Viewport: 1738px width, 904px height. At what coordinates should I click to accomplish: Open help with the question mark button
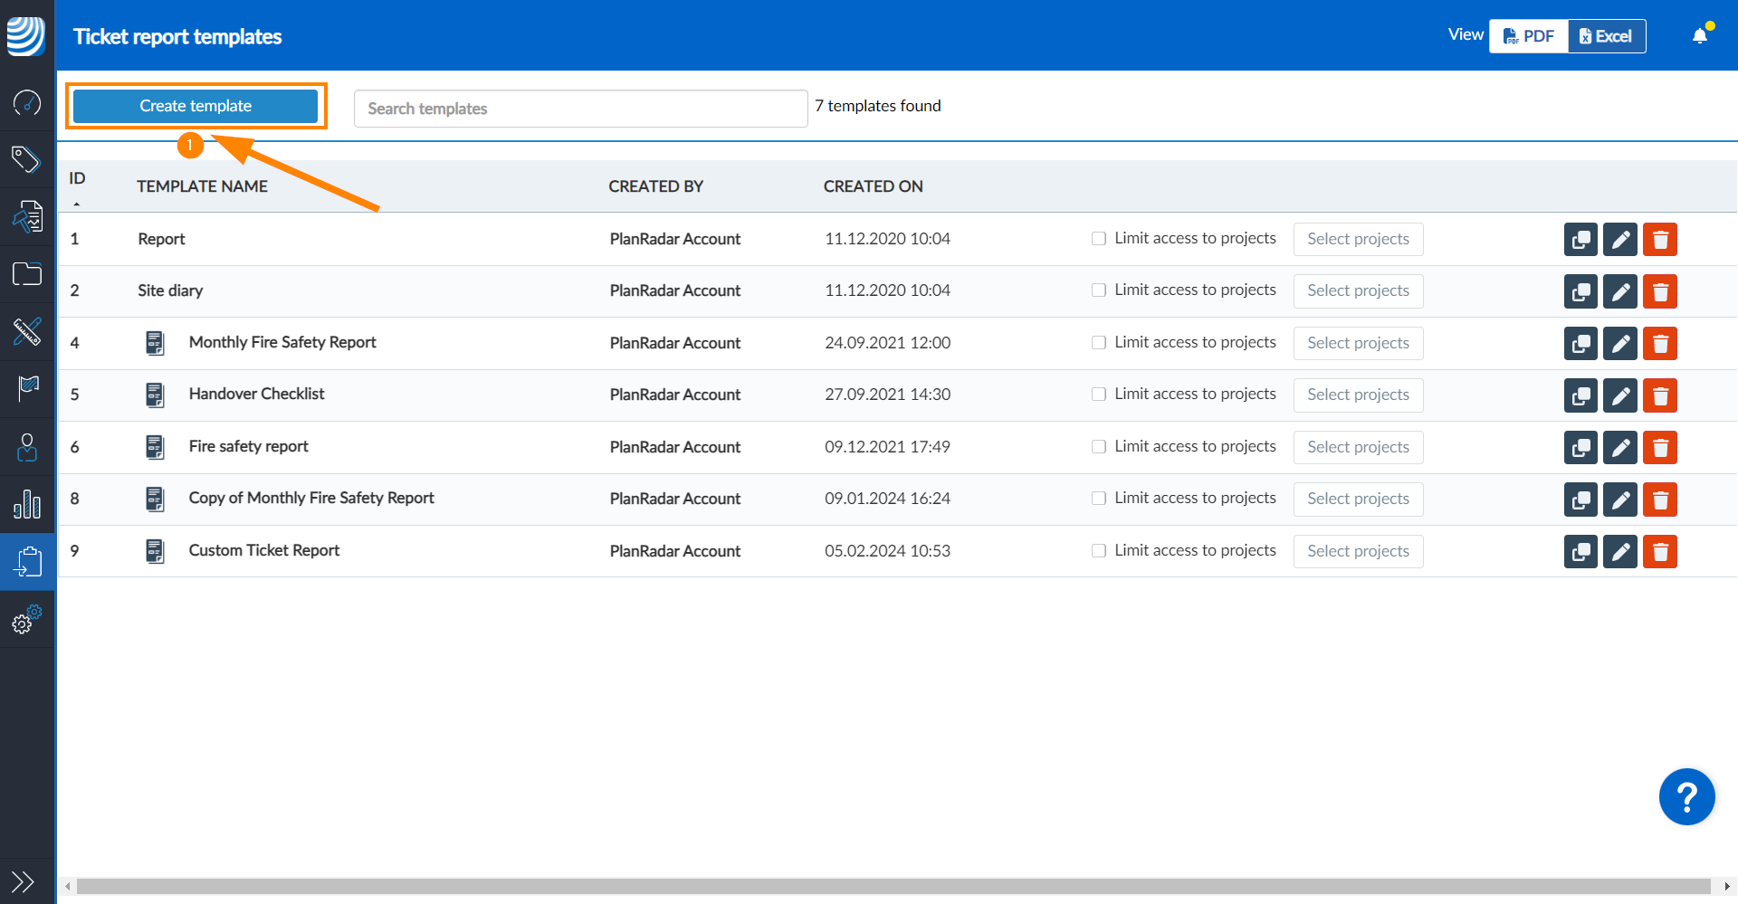[x=1686, y=797]
